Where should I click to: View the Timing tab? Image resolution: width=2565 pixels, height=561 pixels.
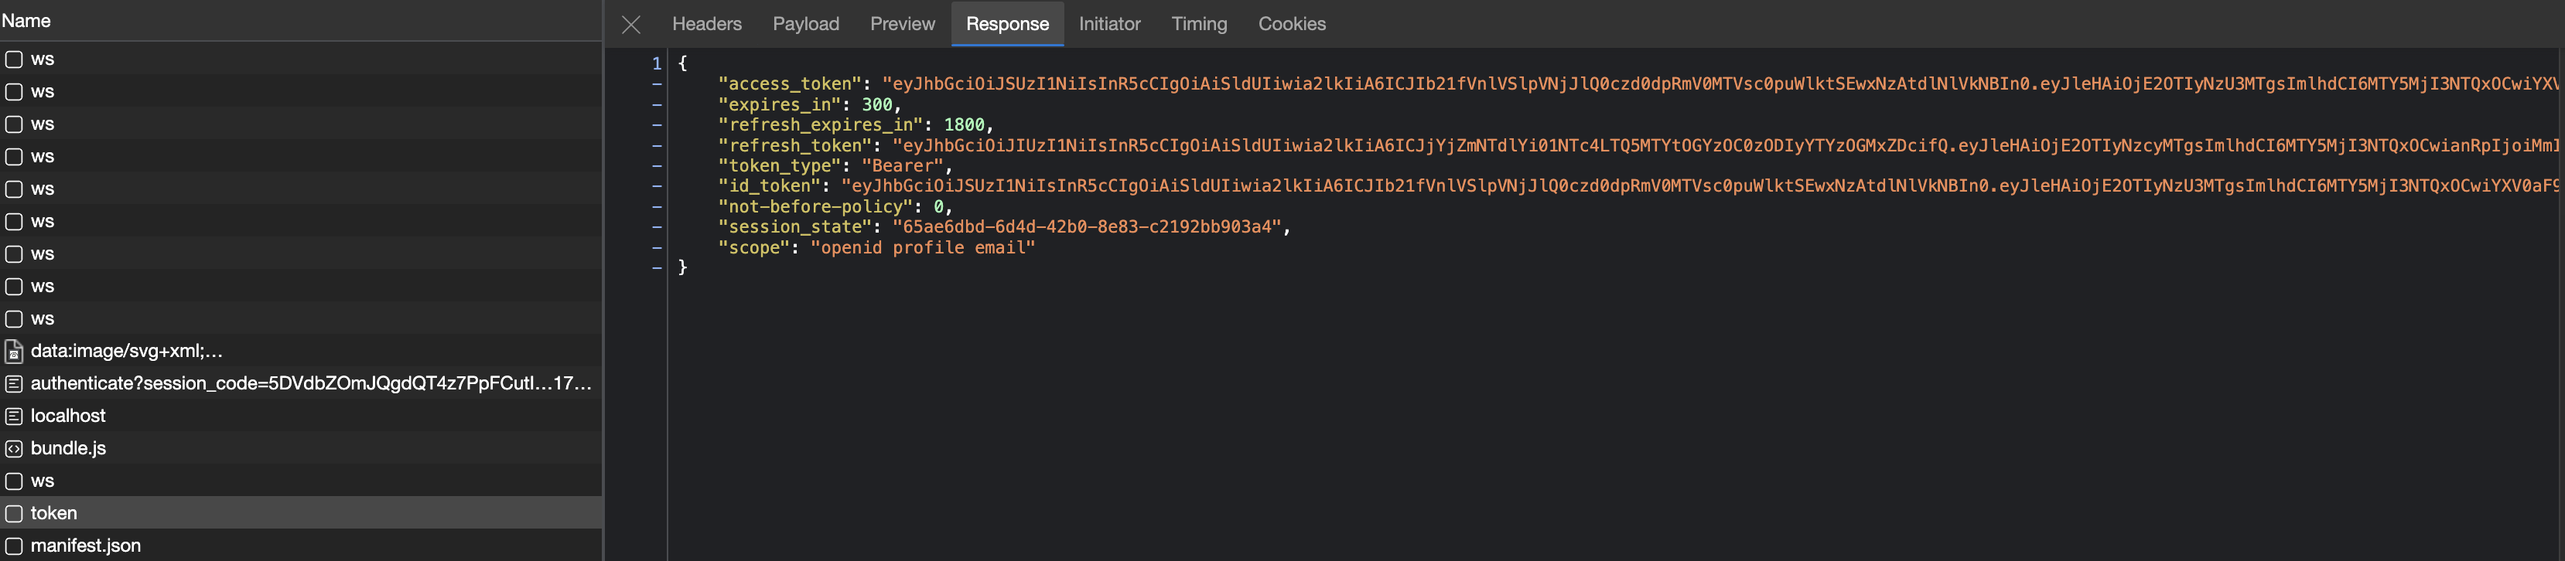click(x=1198, y=24)
